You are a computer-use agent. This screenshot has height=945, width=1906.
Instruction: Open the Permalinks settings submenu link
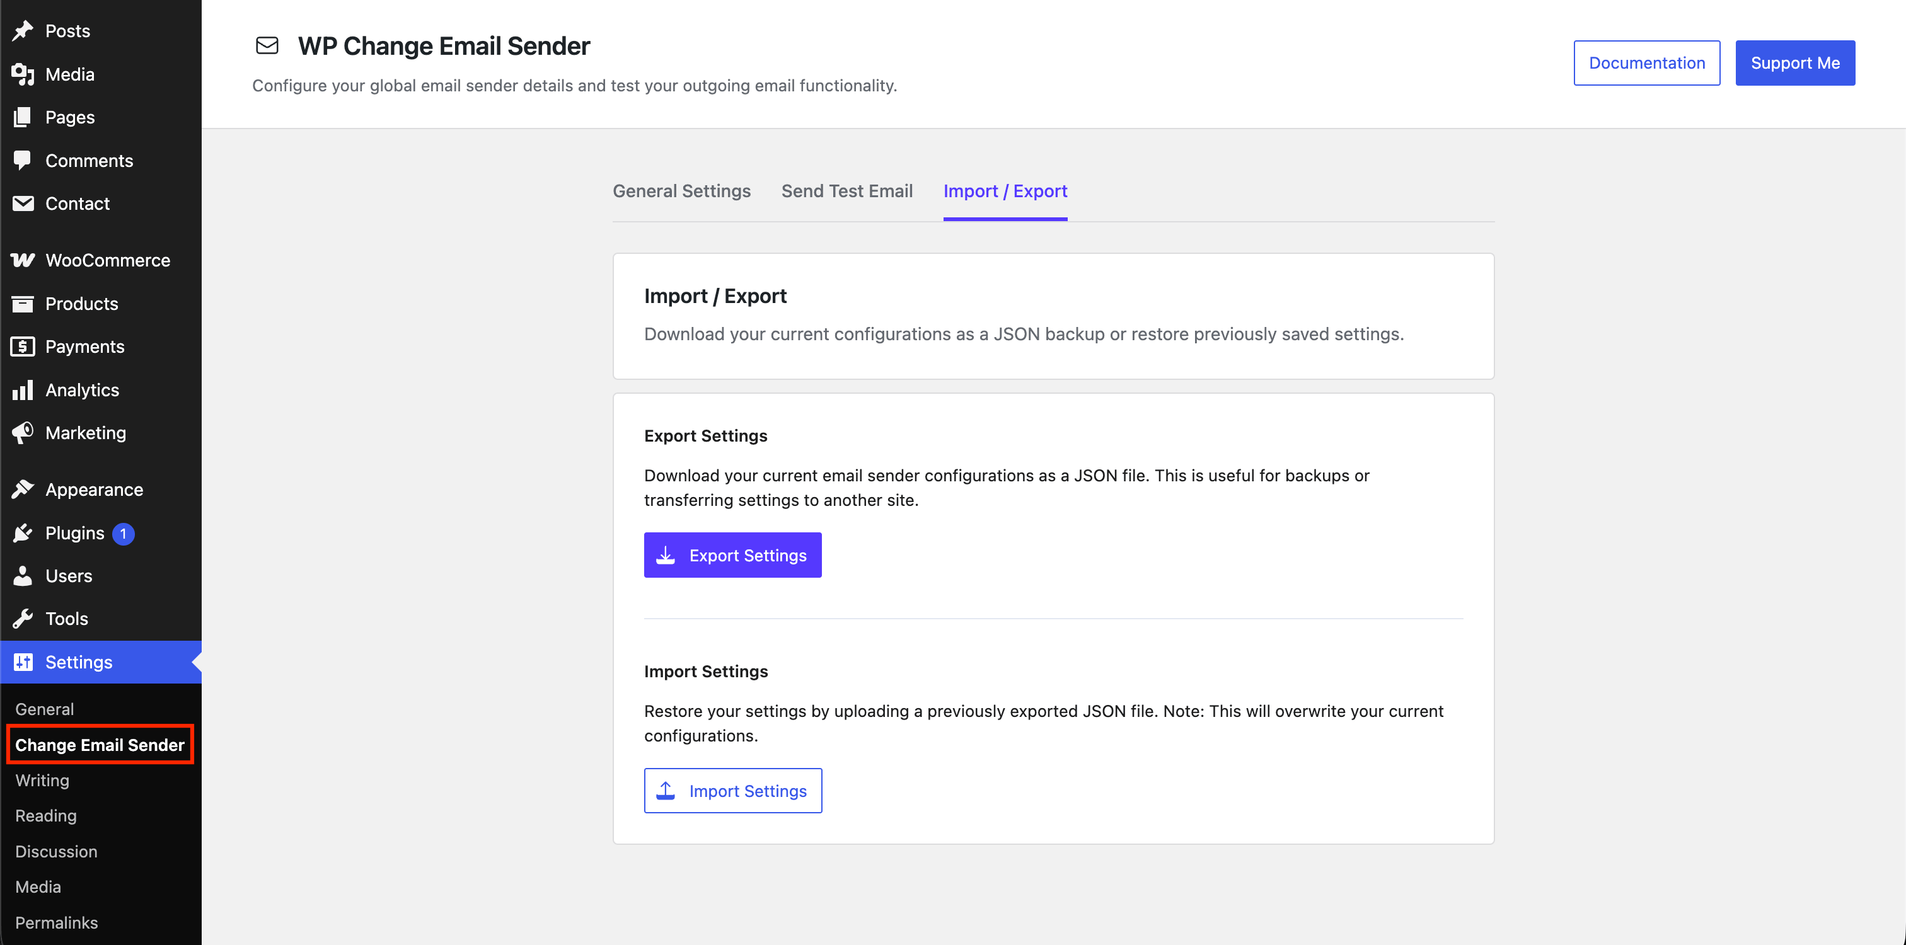[x=56, y=922]
